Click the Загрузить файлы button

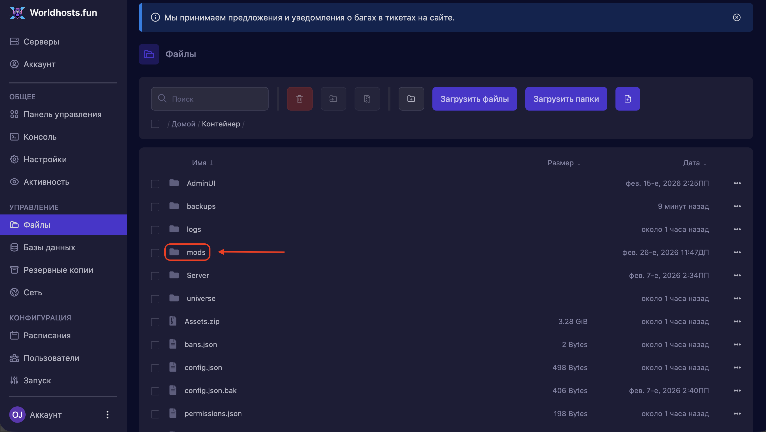point(474,99)
